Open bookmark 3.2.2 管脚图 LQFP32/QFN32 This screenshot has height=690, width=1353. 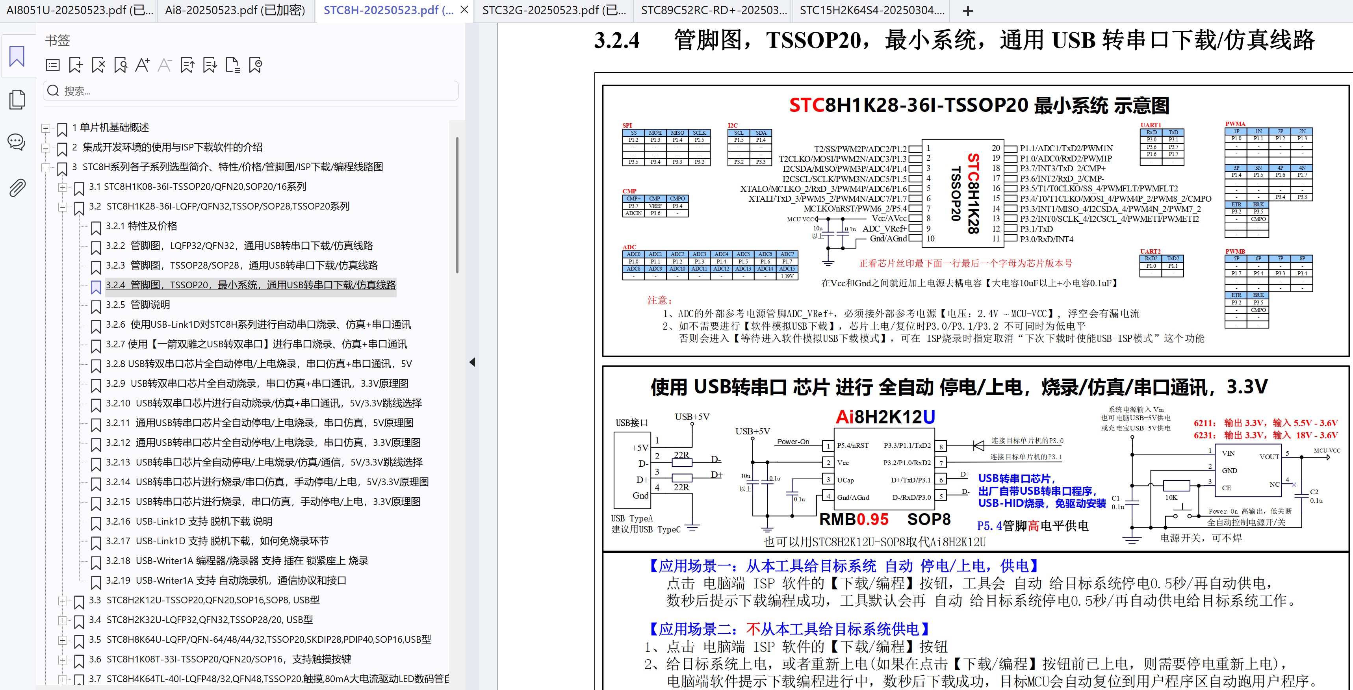pos(239,246)
